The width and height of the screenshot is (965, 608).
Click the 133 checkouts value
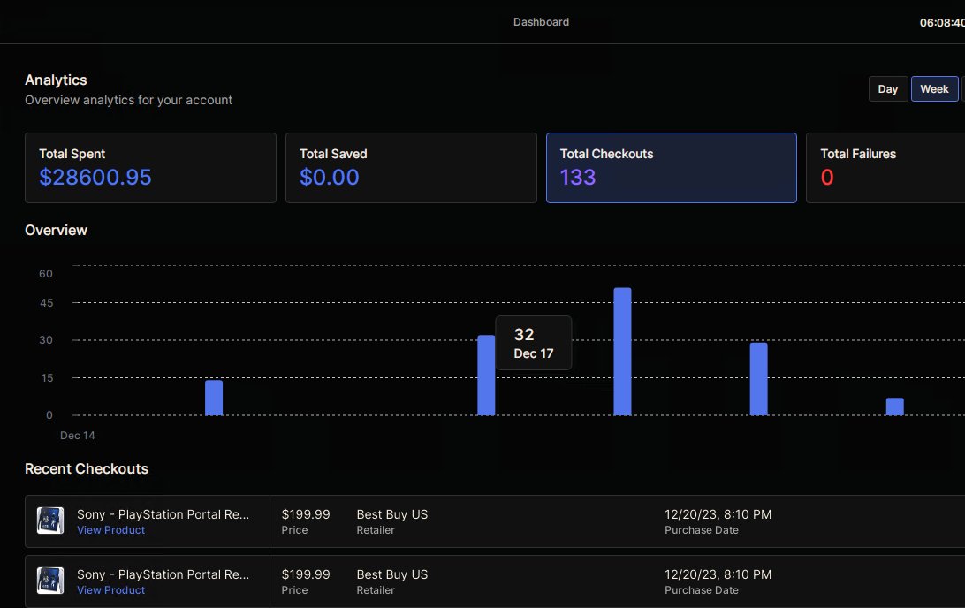(x=578, y=178)
